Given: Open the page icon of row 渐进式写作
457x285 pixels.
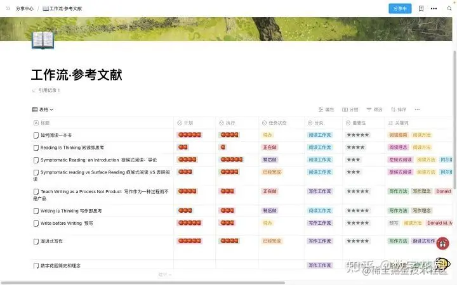Looking at the screenshot, I should (36, 241).
